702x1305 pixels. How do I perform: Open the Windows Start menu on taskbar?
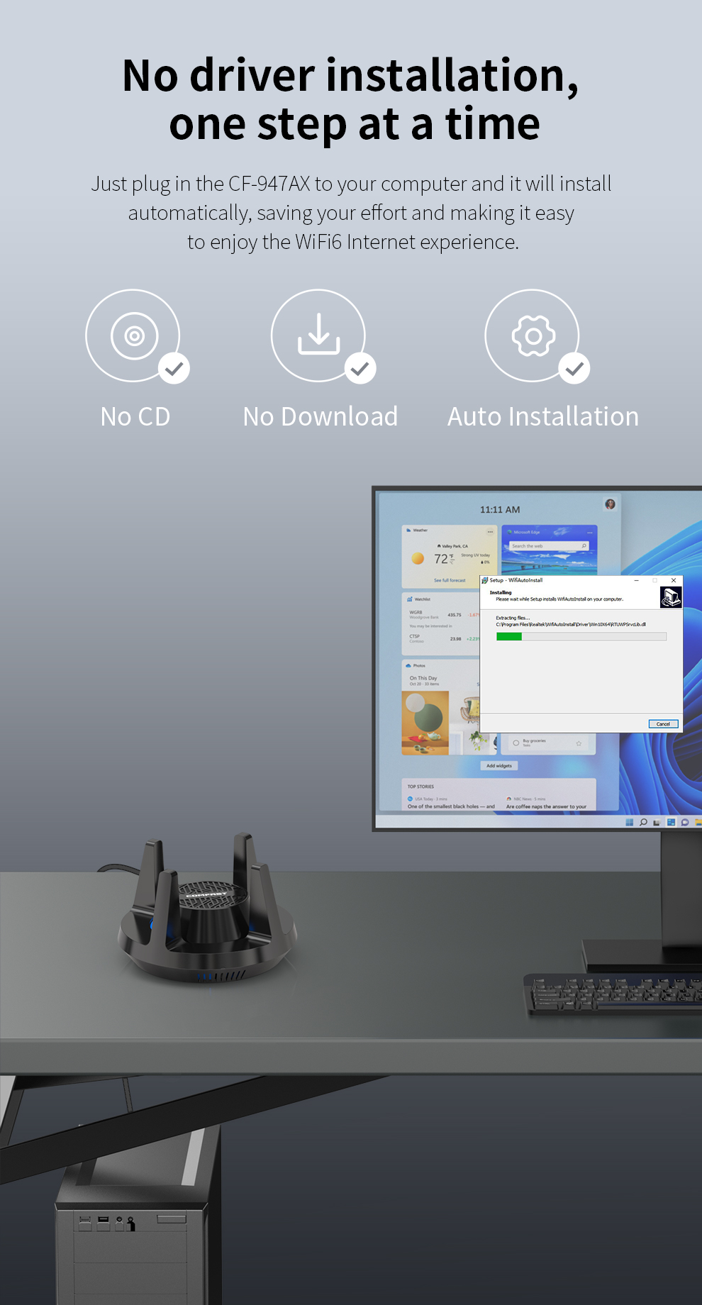[629, 822]
